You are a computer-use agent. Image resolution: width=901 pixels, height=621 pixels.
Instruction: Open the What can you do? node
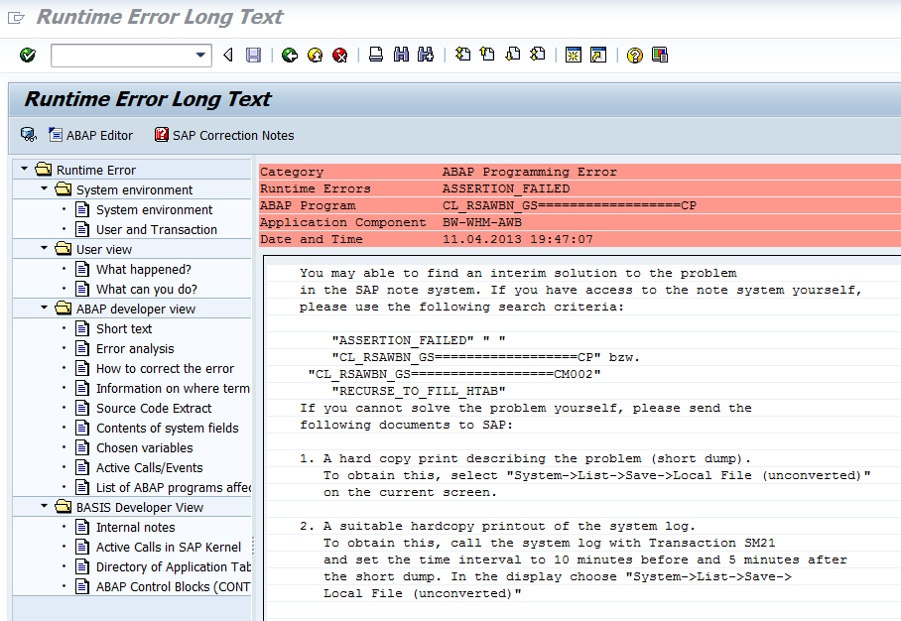click(x=147, y=290)
